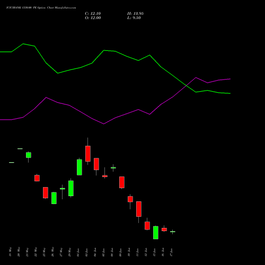This screenshot has width=265, height=265.
Task: Select the red 11 Jun candlestick
Action: click(139, 209)
